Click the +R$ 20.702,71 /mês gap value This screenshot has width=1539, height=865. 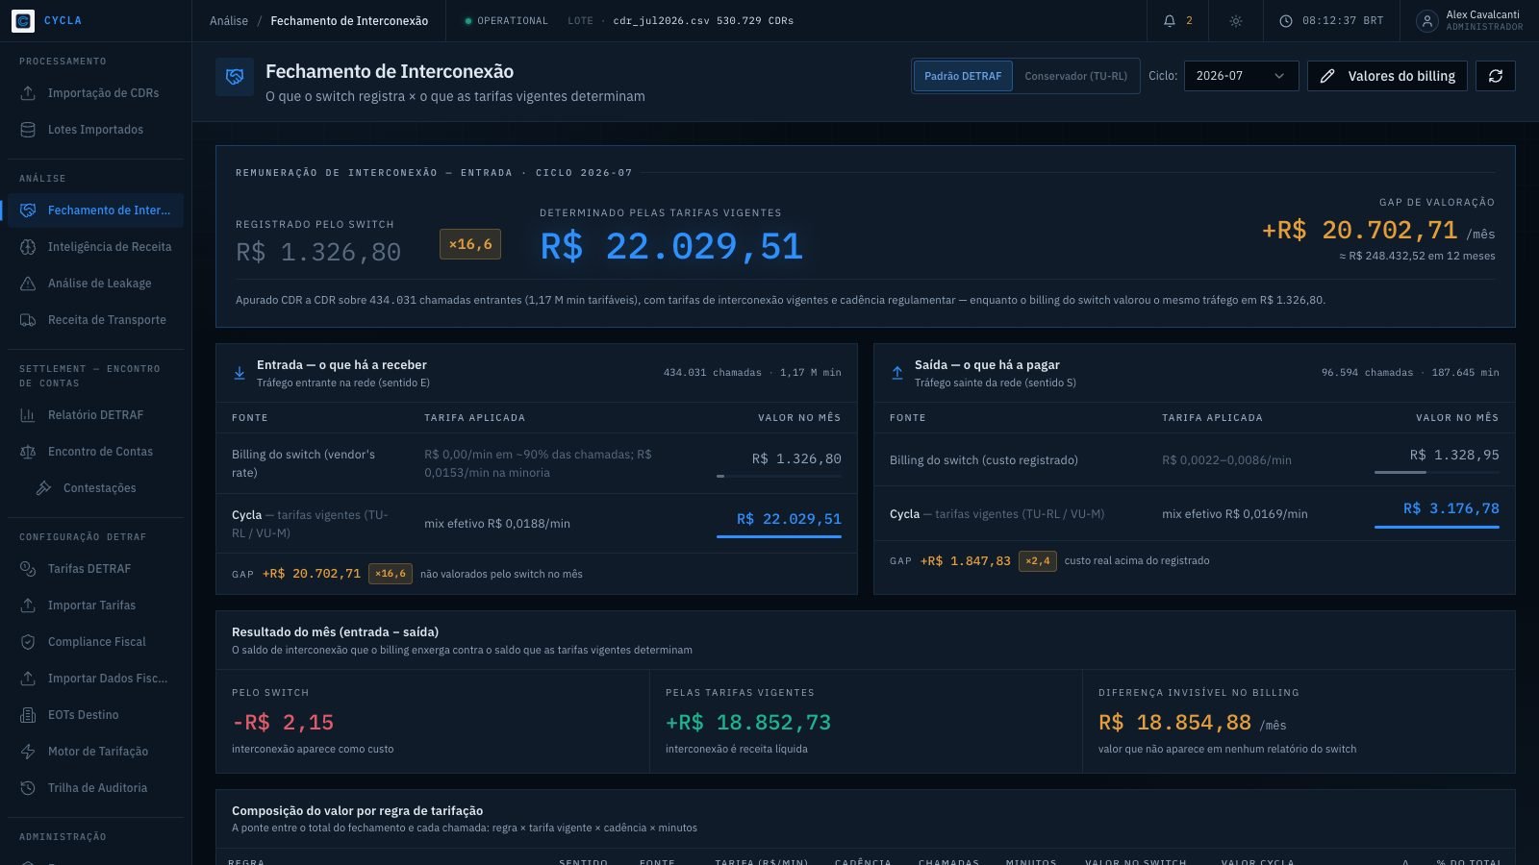[x=1378, y=231]
